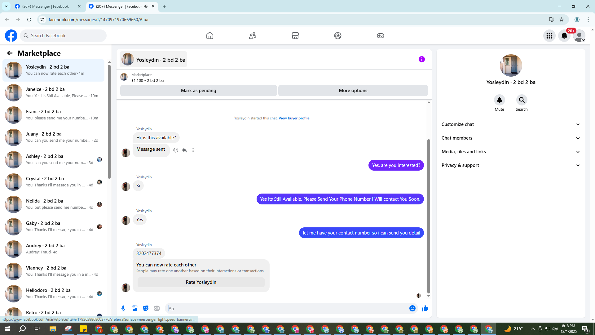Open File Explorer from taskbar
This screenshot has height=335, width=595.
(x=53, y=329)
